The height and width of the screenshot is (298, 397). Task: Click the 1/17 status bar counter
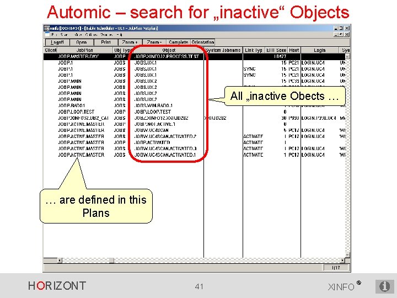coord(336,267)
